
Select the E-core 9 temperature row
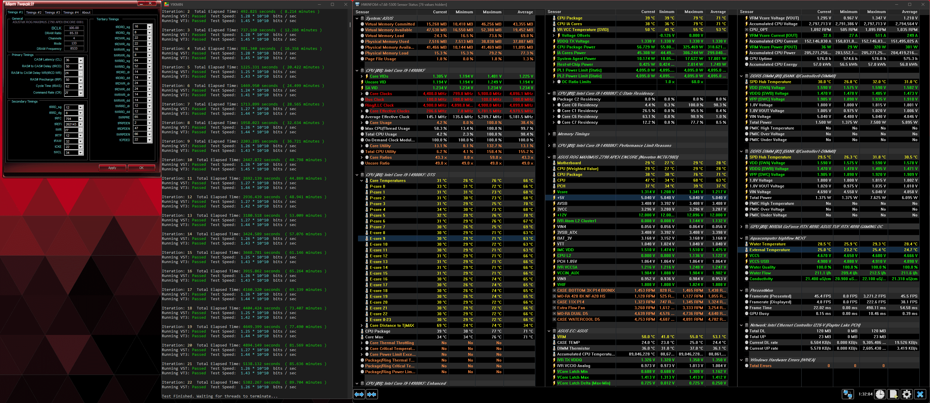point(447,238)
